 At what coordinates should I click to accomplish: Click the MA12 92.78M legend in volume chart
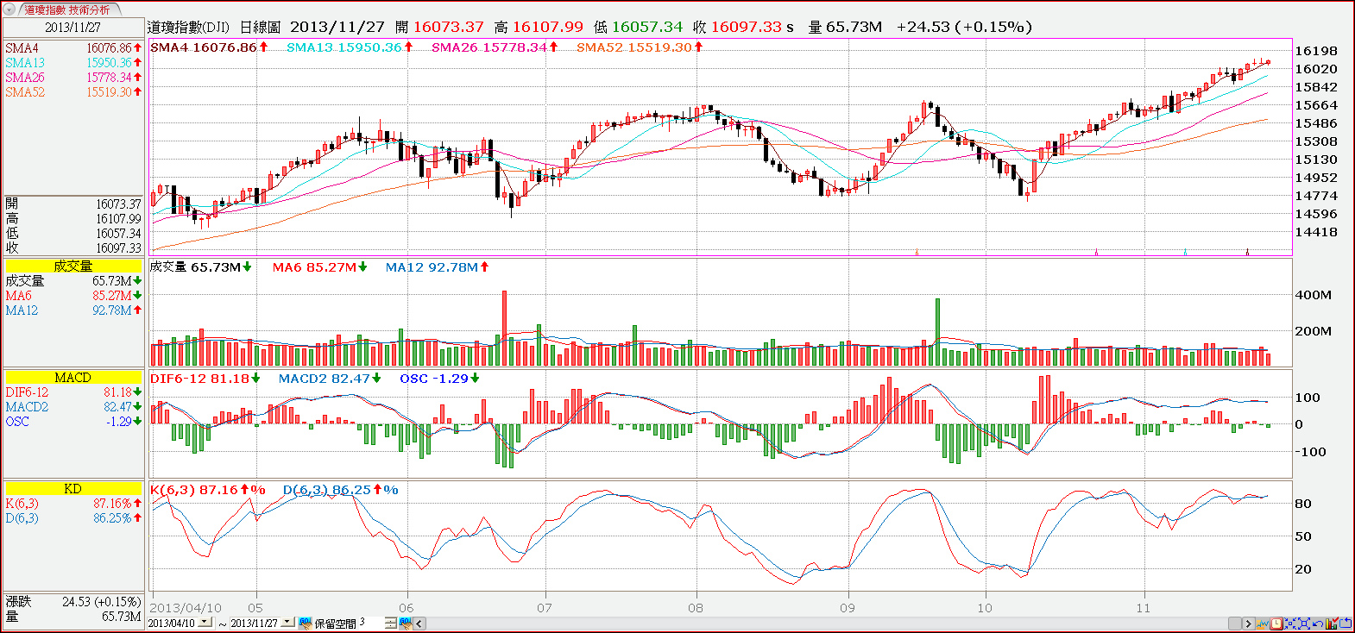coord(437,267)
